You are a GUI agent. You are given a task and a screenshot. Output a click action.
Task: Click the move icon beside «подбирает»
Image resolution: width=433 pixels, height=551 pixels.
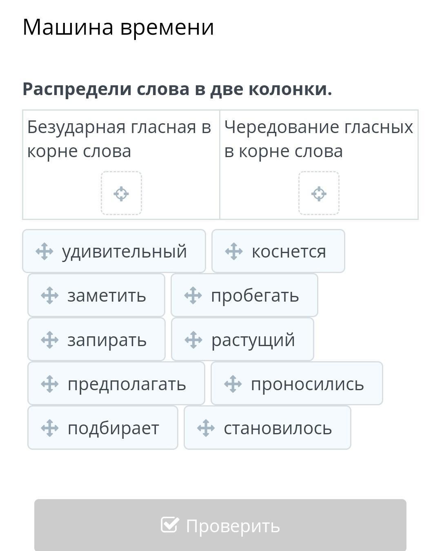pos(50,428)
